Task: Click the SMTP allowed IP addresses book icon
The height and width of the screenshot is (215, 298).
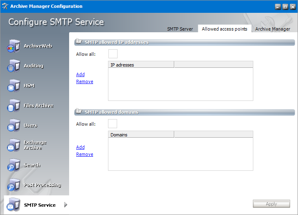Action: click(79, 41)
